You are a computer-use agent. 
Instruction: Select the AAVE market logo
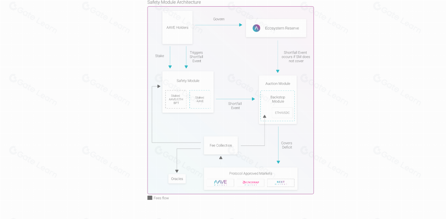pyautogui.click(x=220, y=183)
